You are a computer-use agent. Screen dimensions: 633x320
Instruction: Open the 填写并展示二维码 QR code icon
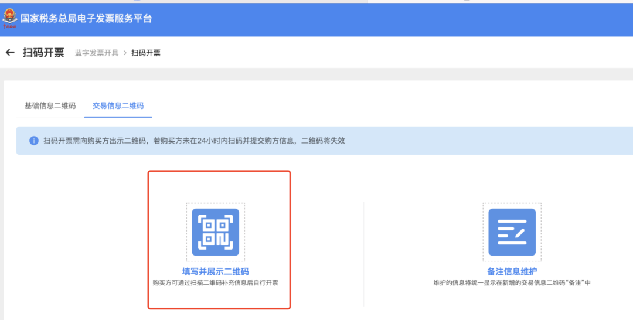(215, 232)
